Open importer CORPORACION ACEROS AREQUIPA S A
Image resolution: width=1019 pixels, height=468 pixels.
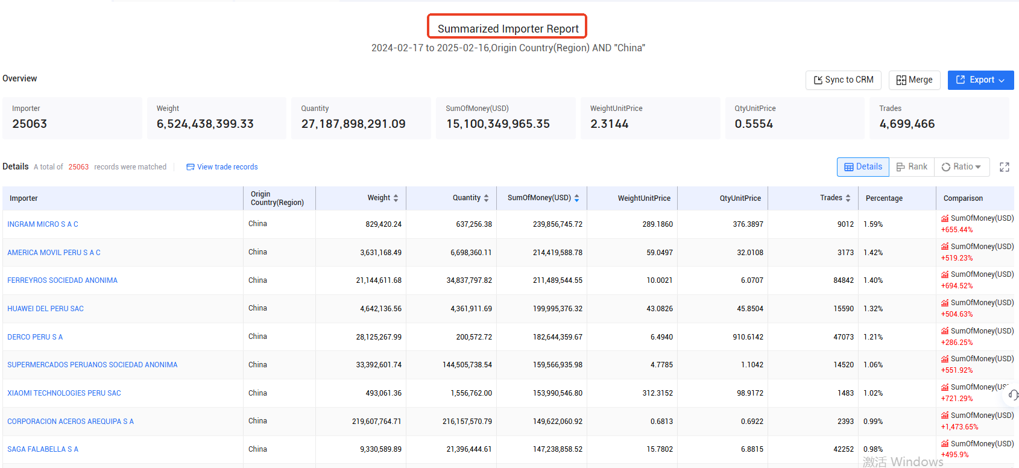[x=71, y=422]
